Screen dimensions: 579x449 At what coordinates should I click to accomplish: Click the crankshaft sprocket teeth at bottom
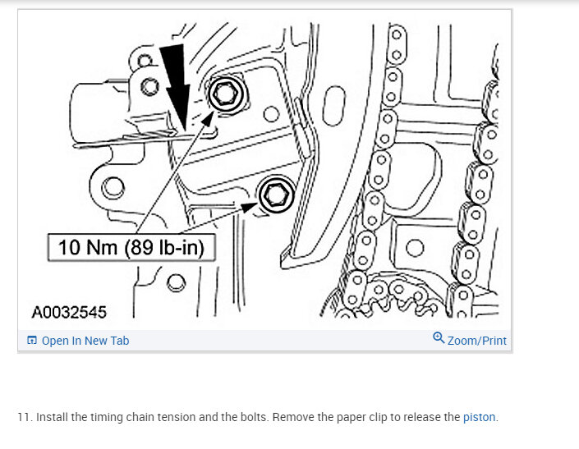click(392, 299)
